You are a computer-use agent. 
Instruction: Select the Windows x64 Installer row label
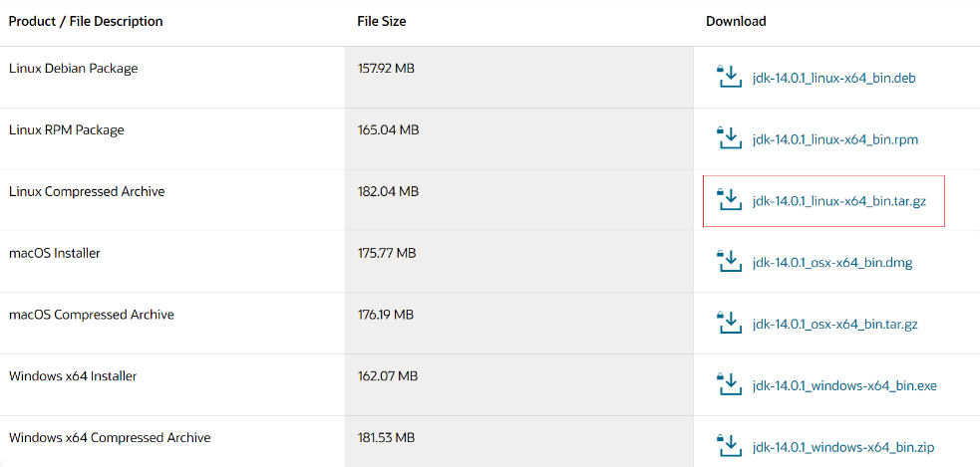[73, 376]
